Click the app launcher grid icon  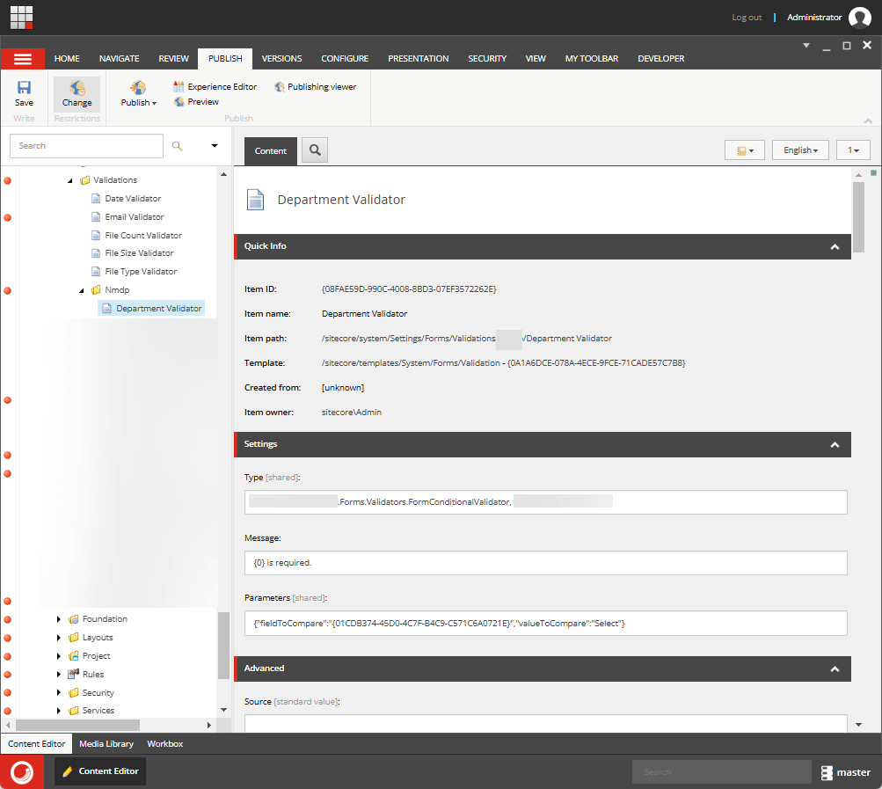tap(20, 16)
